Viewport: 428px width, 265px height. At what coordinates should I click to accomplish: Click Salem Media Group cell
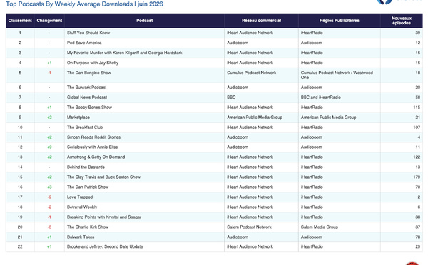coord(320,227)
